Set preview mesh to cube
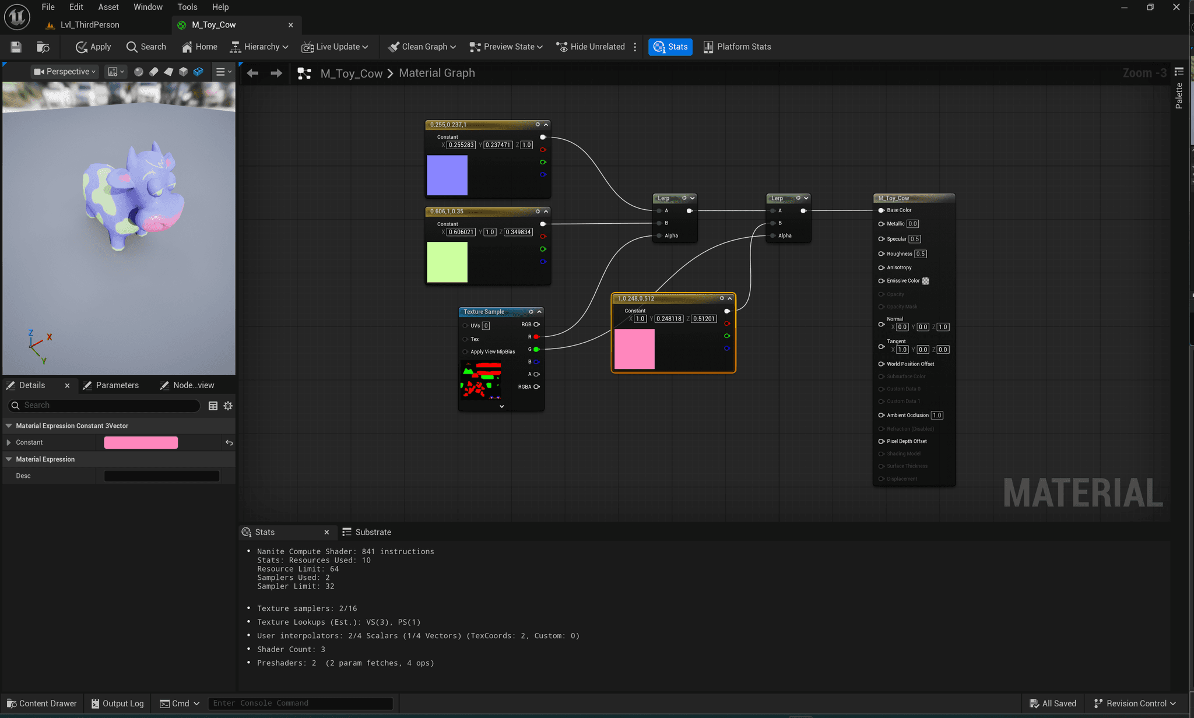This screenshot has height=718, width=1194. (x=183, y=72)
